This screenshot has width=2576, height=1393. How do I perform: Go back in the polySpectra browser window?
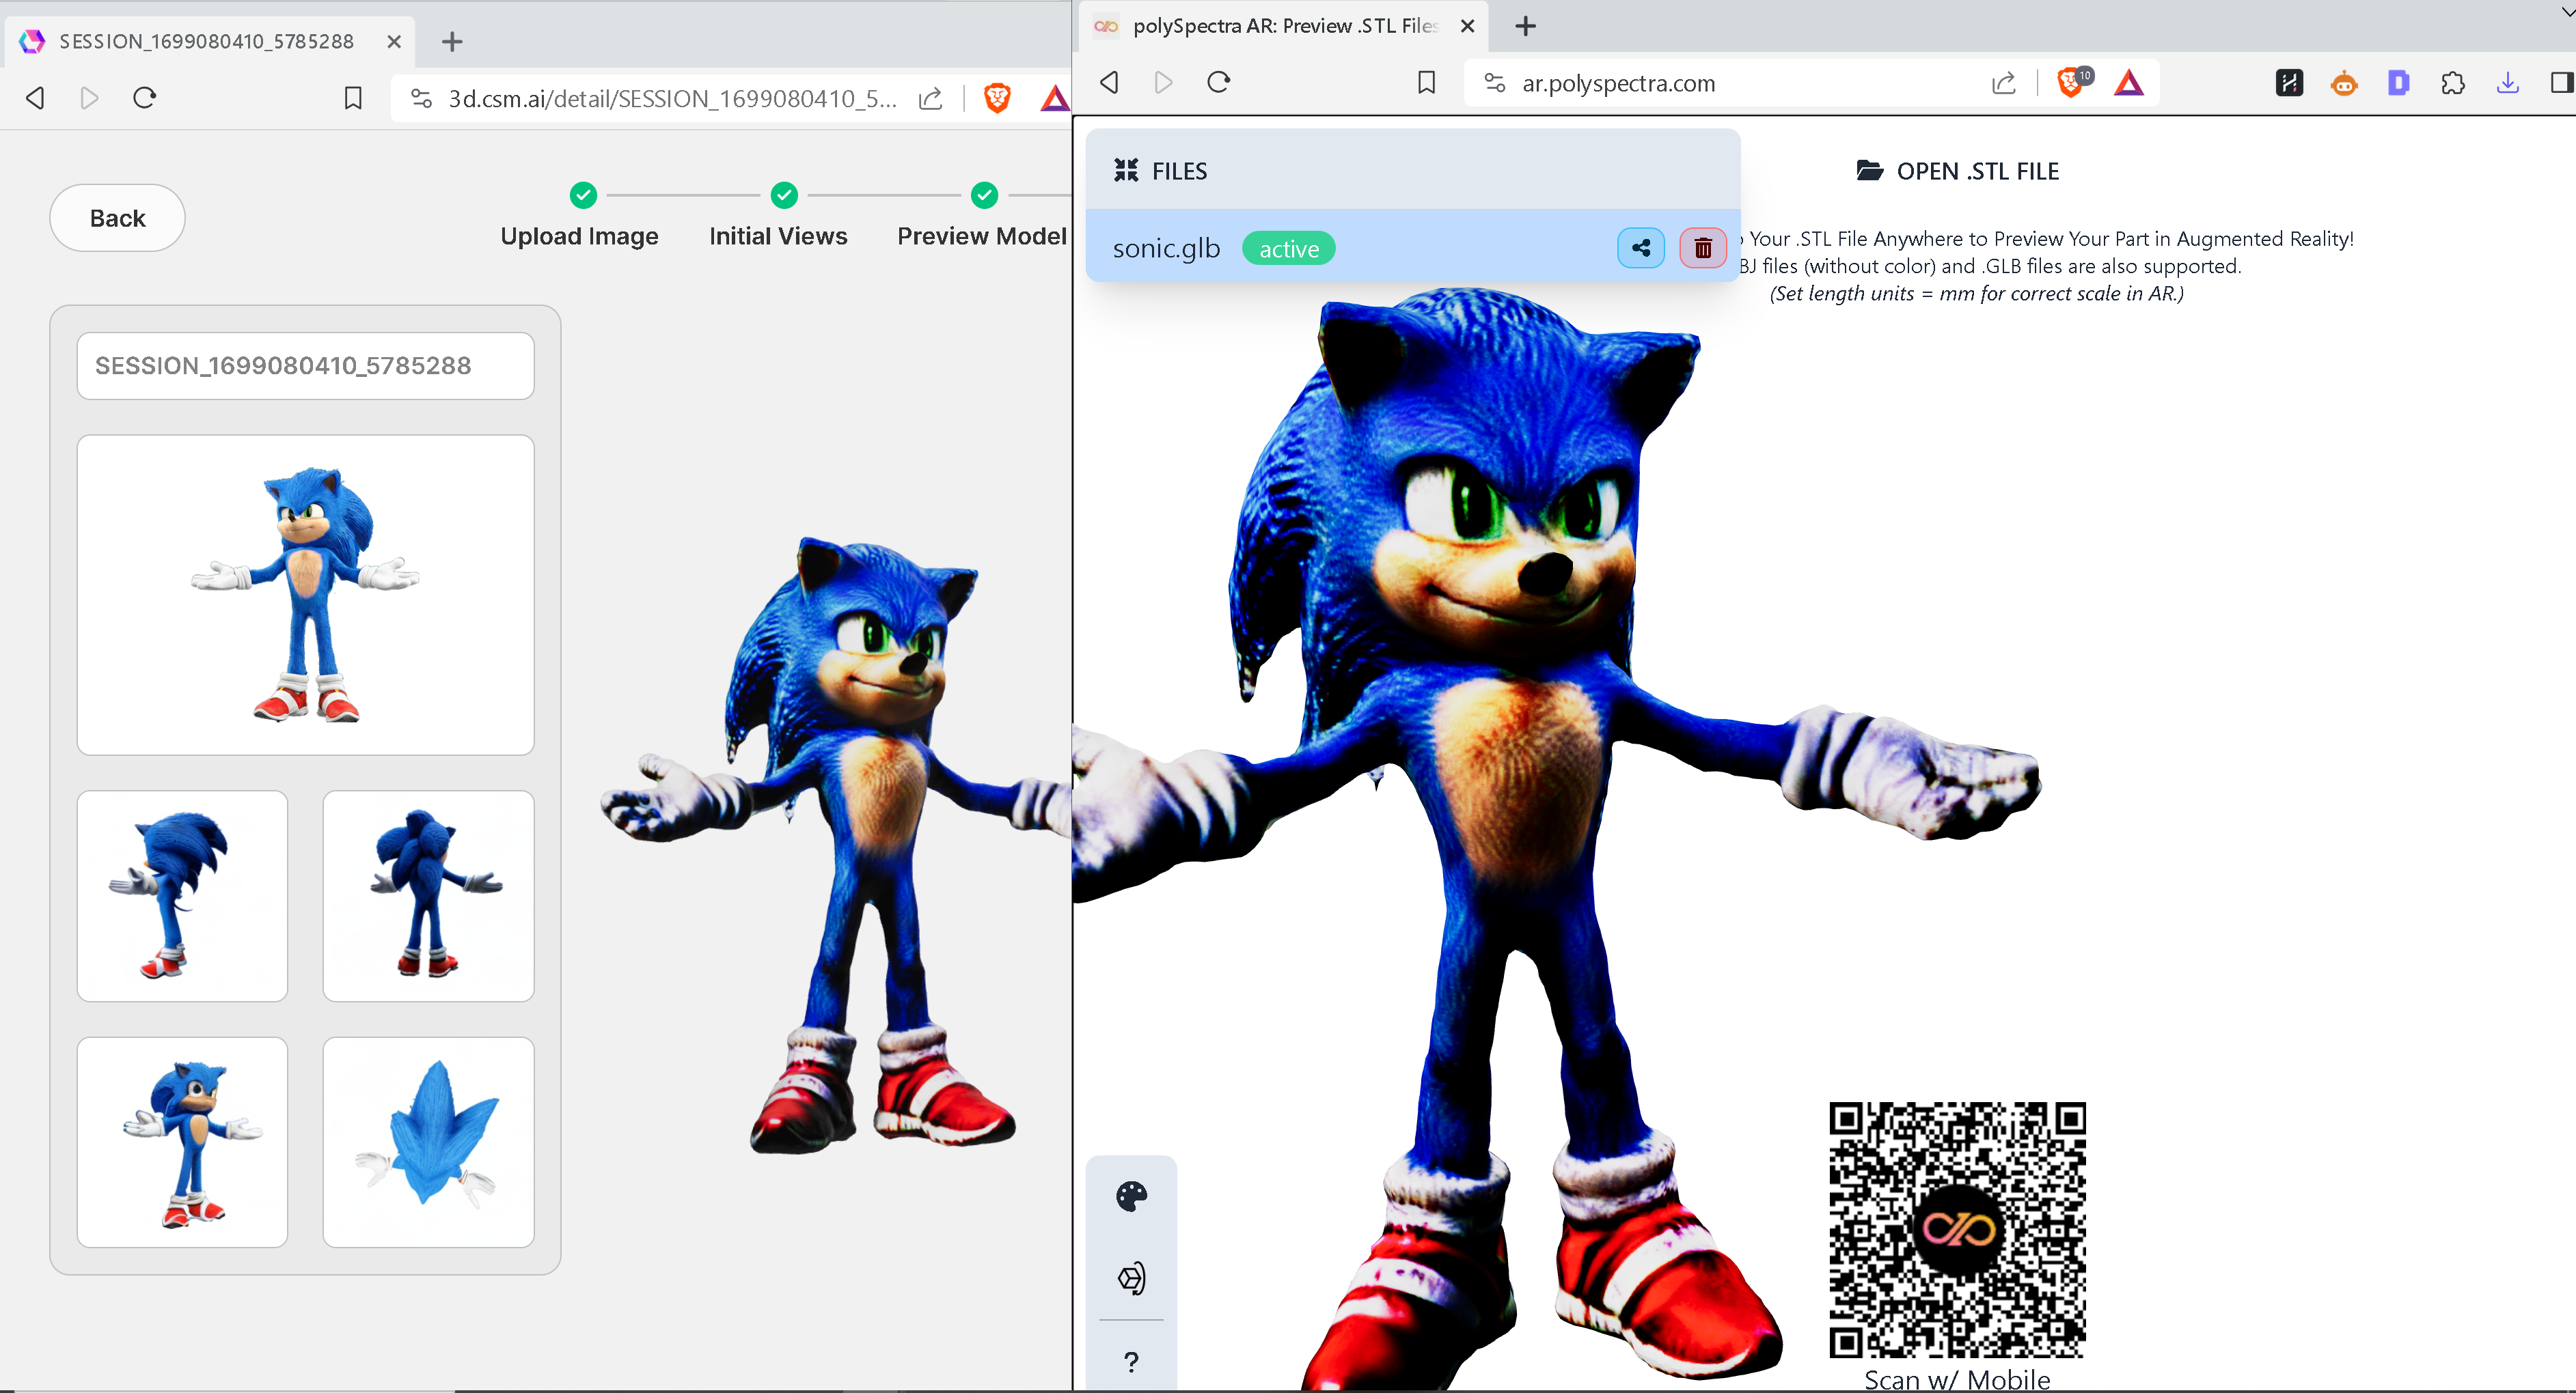click(x=1109, y=82)
